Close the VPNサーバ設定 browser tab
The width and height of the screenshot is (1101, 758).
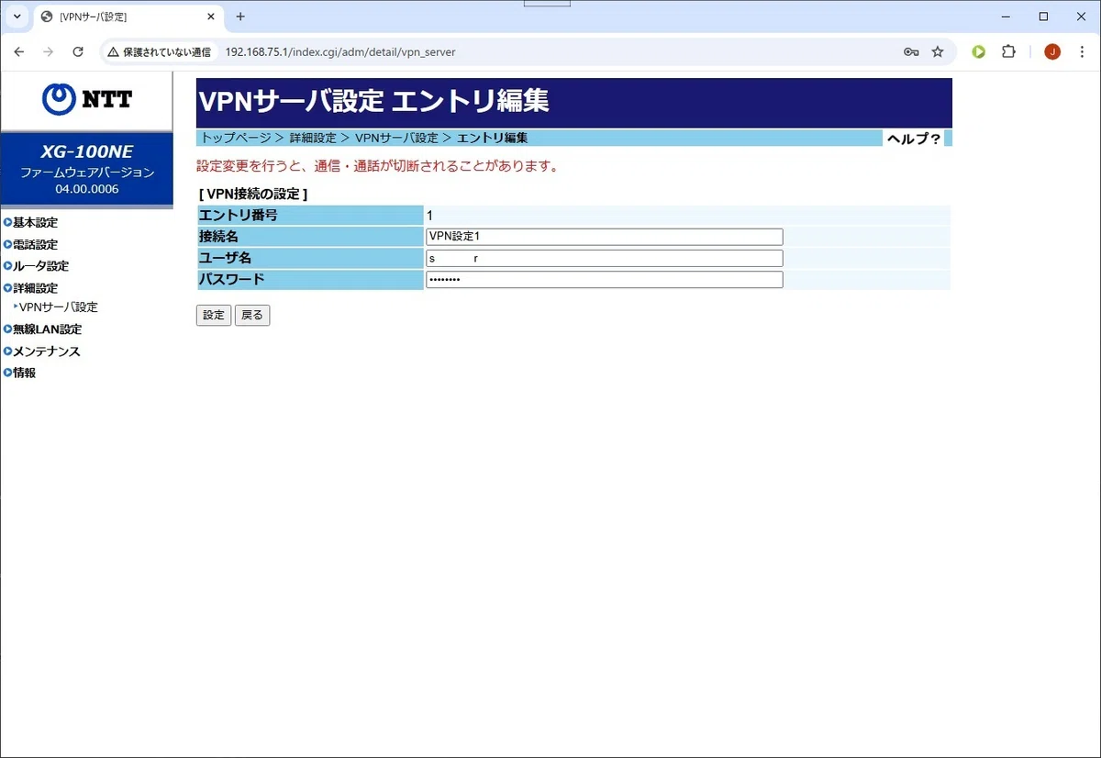tap(211, 17)
